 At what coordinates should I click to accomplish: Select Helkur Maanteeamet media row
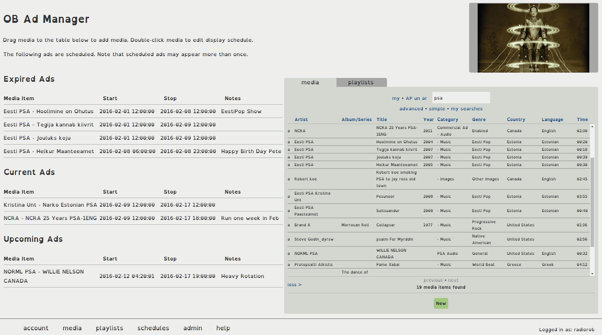click(439, 165)
